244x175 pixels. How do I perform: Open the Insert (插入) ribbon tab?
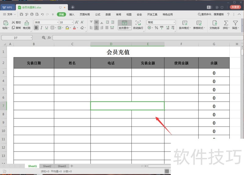(72, 14)
